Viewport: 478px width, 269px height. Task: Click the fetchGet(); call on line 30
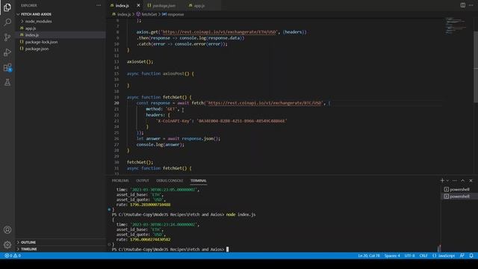click(x=140, y=162)
